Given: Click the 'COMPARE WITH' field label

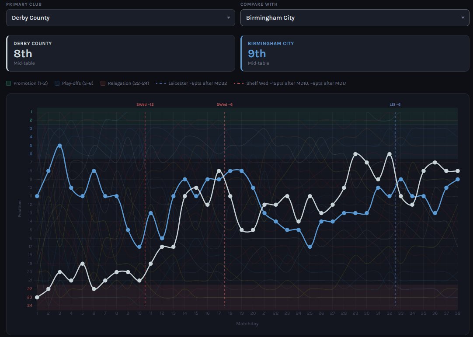Looking at the screenshot, I should 259,4.
